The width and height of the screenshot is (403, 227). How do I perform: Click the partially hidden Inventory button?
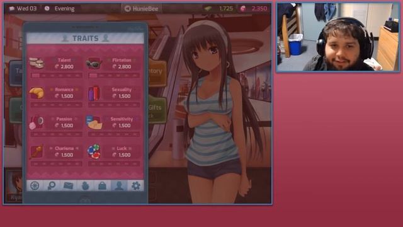pos(157,73)
